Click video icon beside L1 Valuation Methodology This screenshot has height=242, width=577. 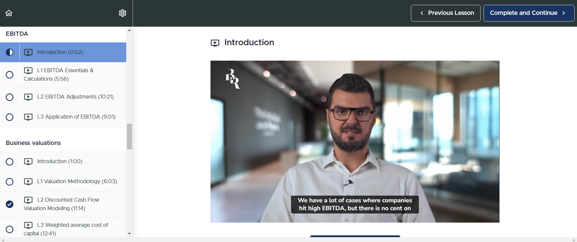pos(28,182)
